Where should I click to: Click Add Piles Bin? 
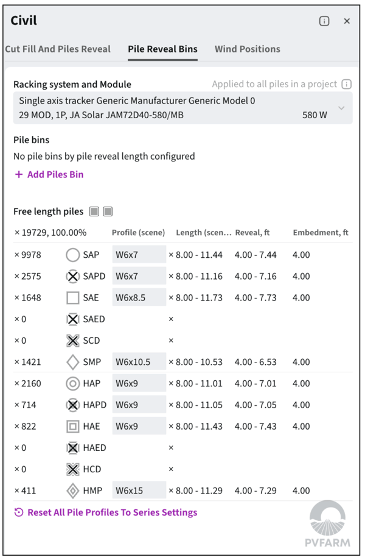[49, 174]
